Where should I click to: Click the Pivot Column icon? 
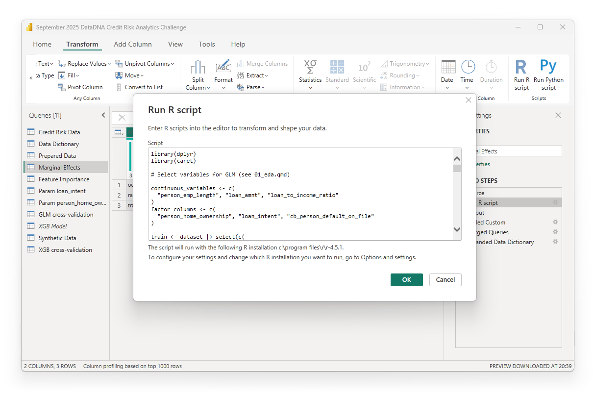point(62,87)
